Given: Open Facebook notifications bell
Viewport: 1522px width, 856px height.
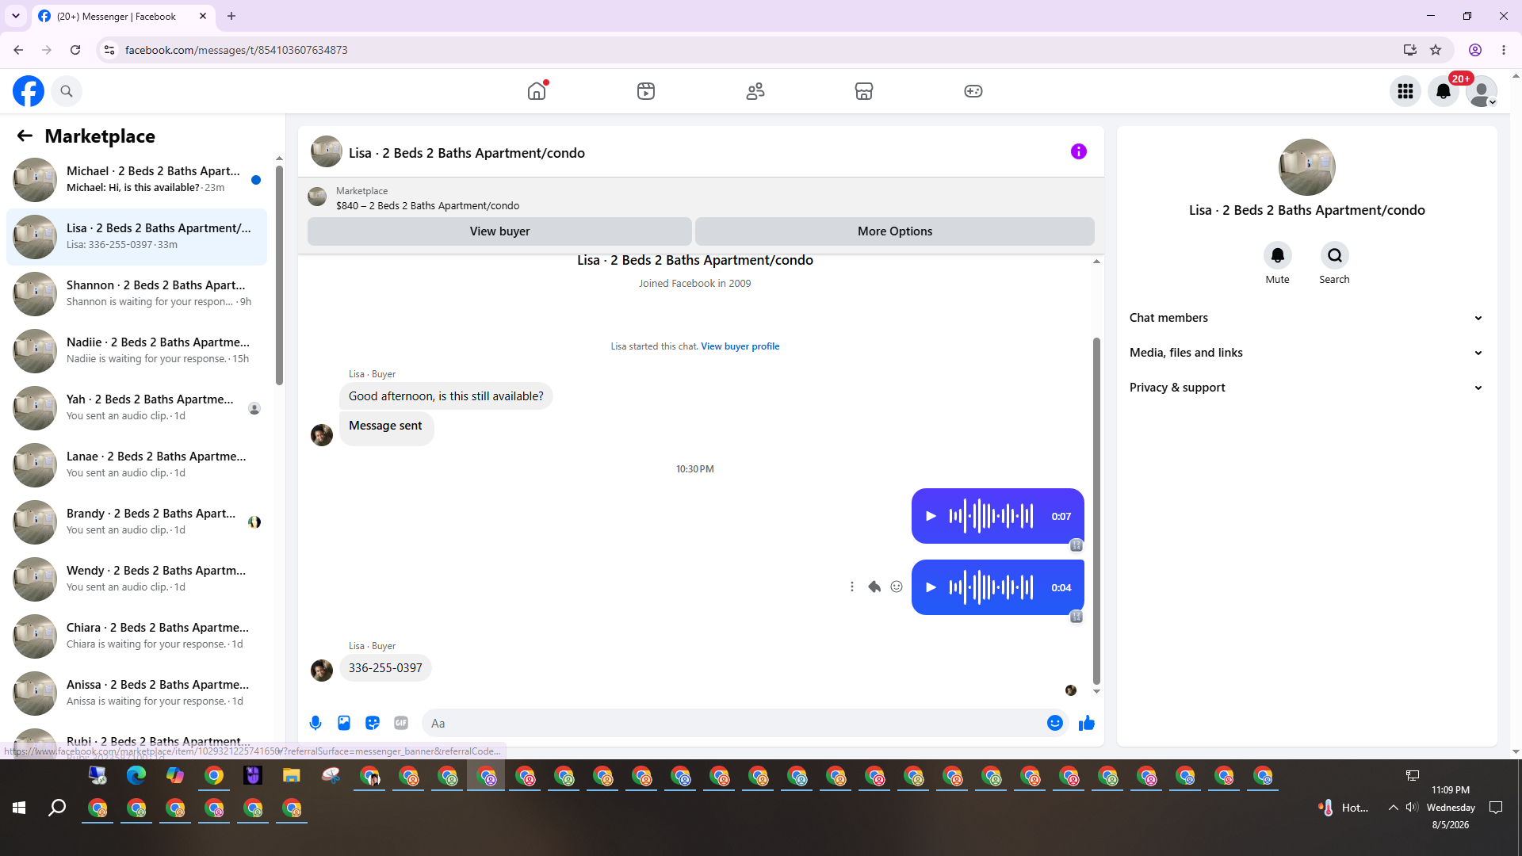Looking at the screenshot, I should (x=1444, y=91).
